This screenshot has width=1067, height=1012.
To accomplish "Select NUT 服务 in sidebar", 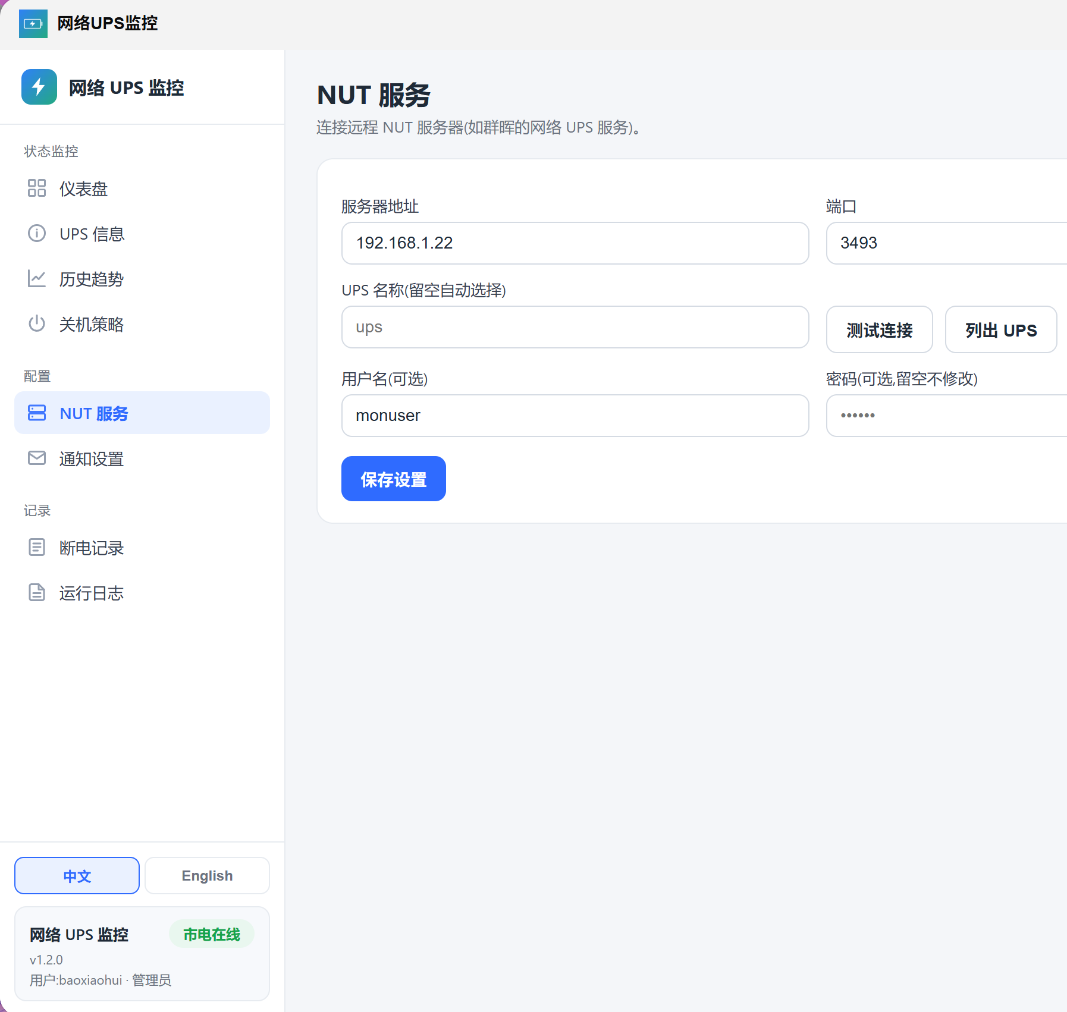I will click(x=142, y=413).
